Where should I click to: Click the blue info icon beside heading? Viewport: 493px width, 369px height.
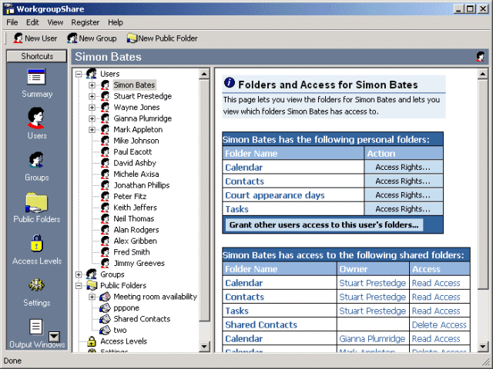tap(230, 83)
